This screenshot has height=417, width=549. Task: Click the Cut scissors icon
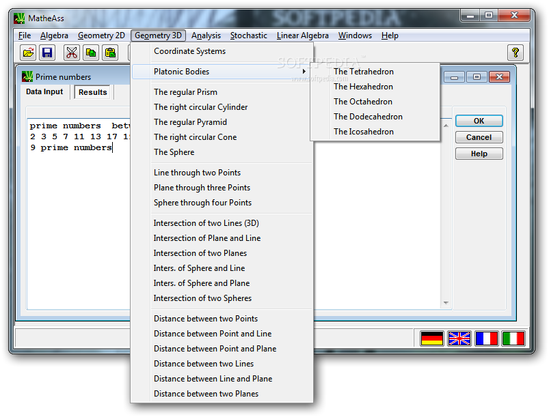pyautogui.click(x=71, y=53)
